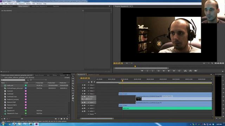Select the Pen tool

click(x=73, y=96)
